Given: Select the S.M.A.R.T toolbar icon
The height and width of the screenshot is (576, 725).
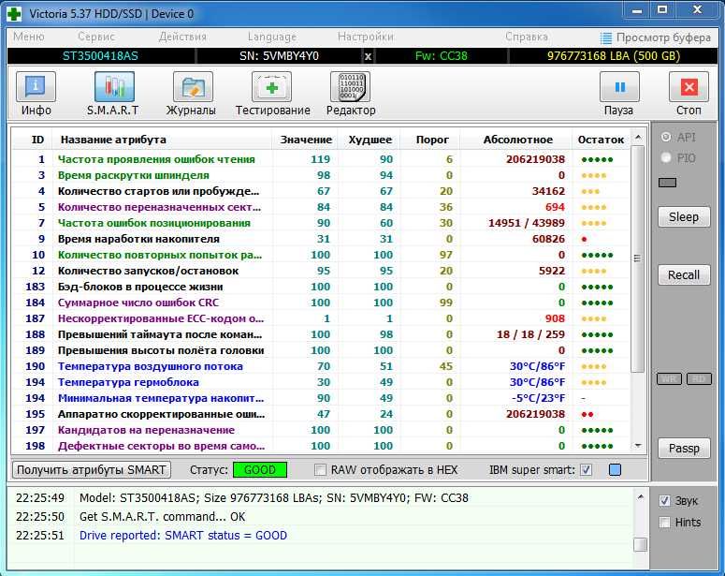Looking at the screenshot, I should [x=113, y=94].
